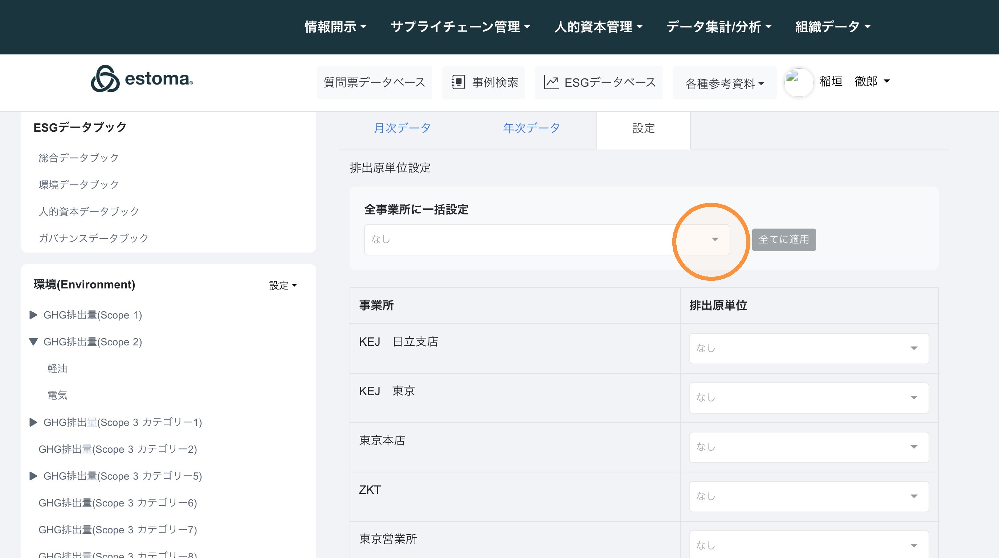This screenshot has height=558, width=999.
Task: Open ガバナンスデータブック link
Action: coord(93,238)
